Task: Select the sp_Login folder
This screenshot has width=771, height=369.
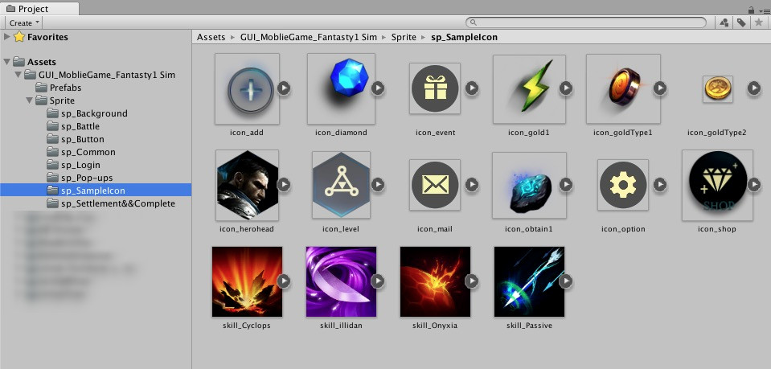Action: (x=73, y=164)
